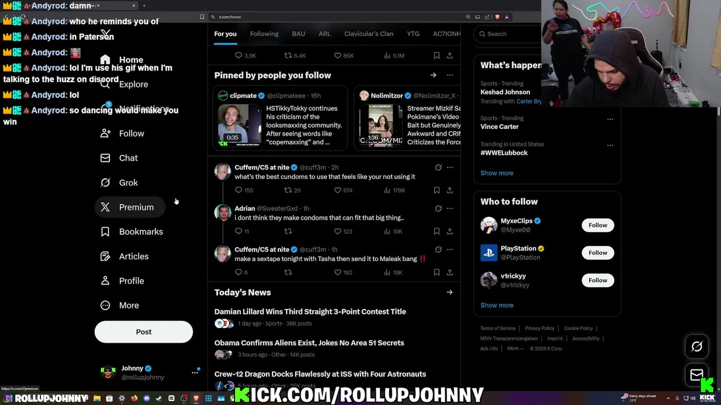Switch to the BAU tab
This screenshot has width=721, height=405.
(x=299, y=34)
